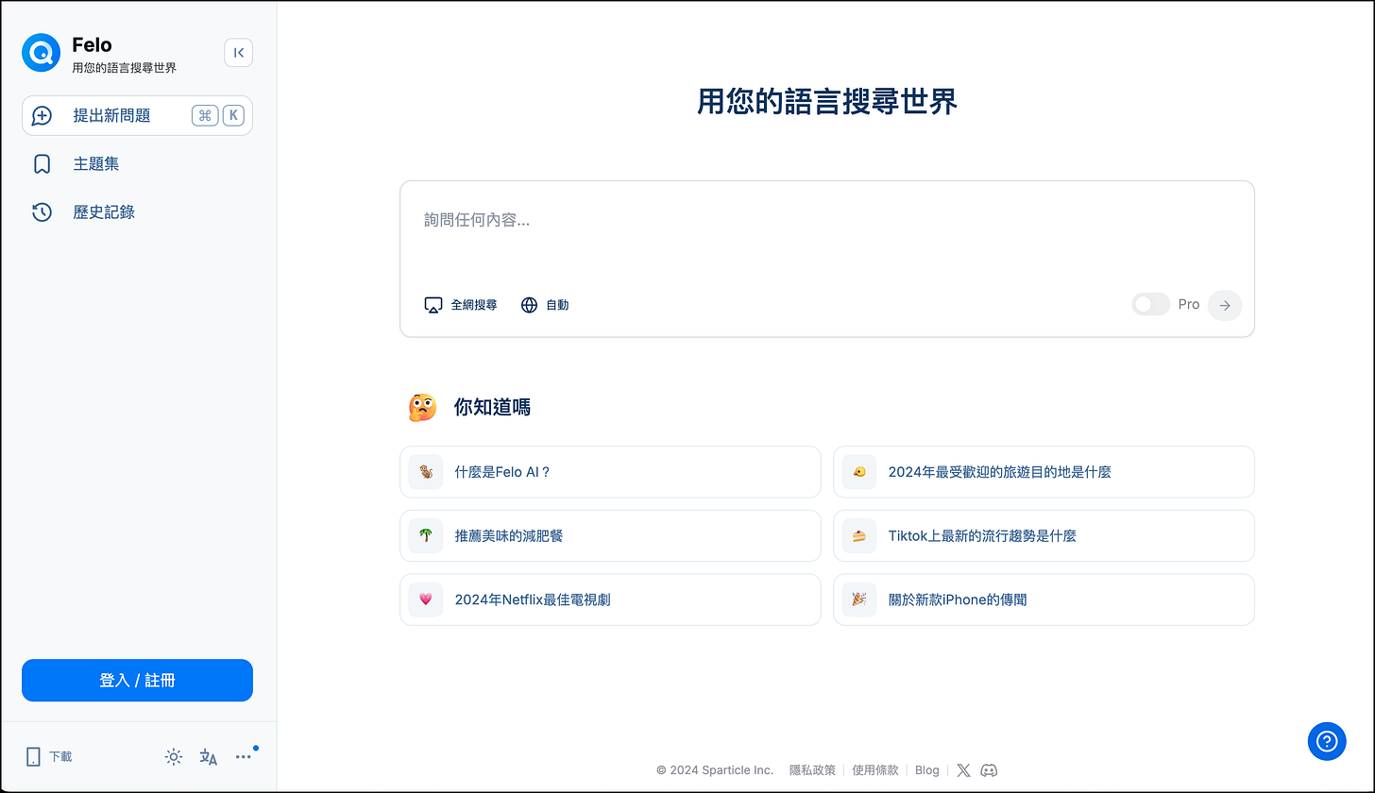The width and height of the screenshot is (1375, 793).
Task: Click the palm tree emoji on diet suggestion
Action: 426,535
